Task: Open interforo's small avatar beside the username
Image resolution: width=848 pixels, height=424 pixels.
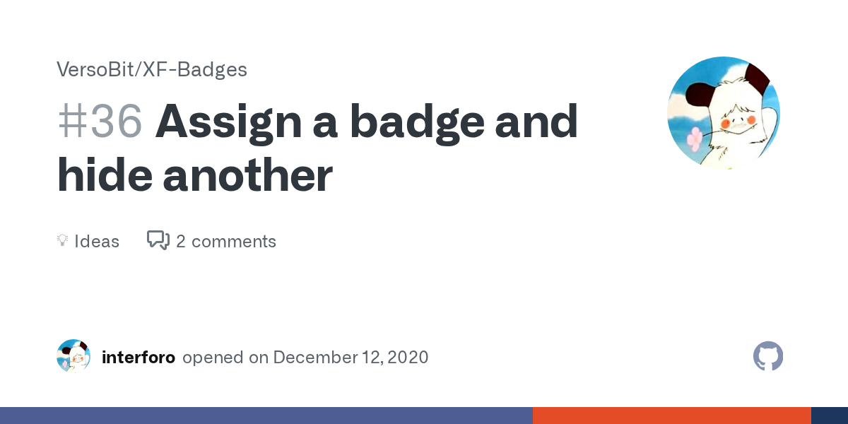Action: [x=73, y=357]
